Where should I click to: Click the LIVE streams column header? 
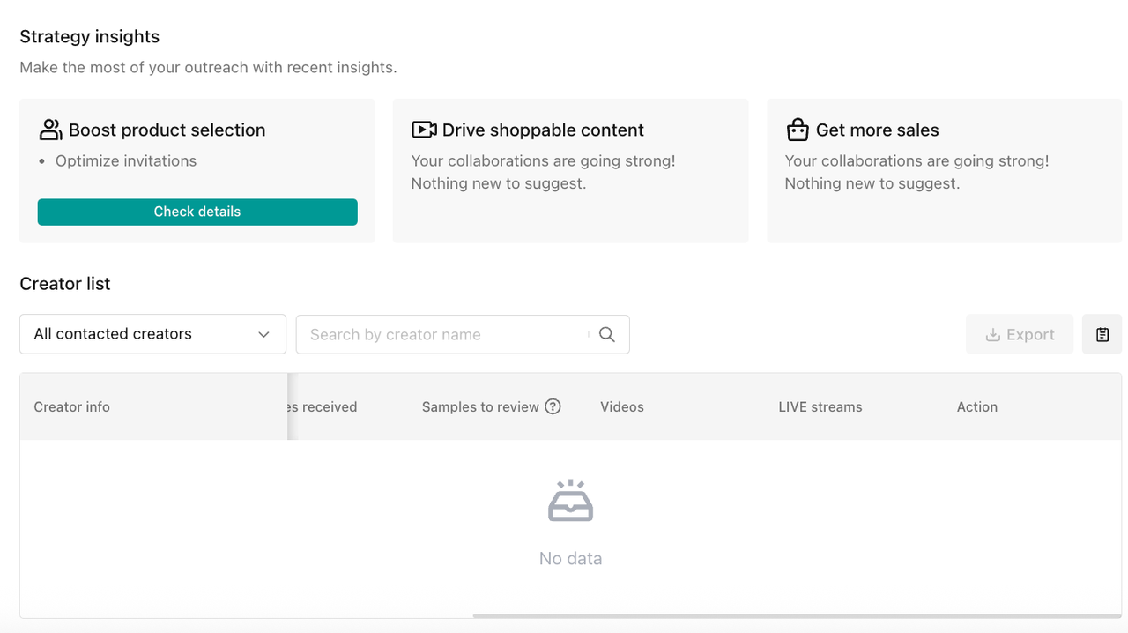pos(820,407)
